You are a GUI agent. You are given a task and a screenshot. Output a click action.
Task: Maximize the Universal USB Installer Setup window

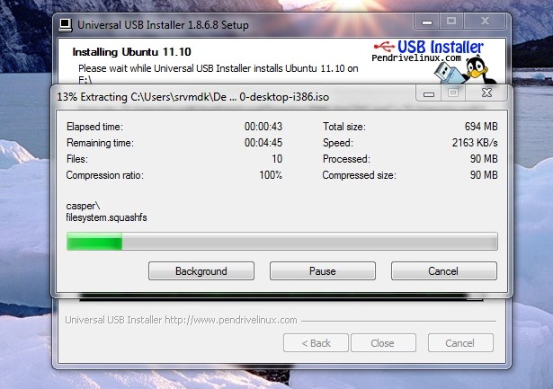451,22
